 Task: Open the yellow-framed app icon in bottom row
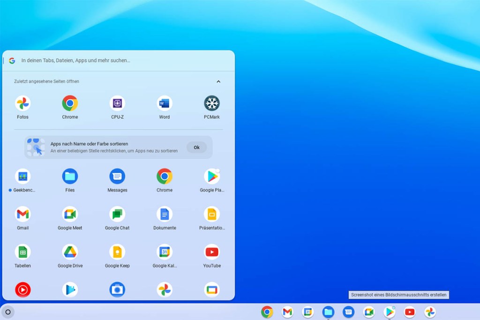(212, 290)
